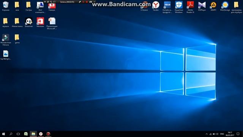243x137 pixels.
Task: Launch the KMPlayer shortcut
Action: pyautogui.click(x=202, y=6)
